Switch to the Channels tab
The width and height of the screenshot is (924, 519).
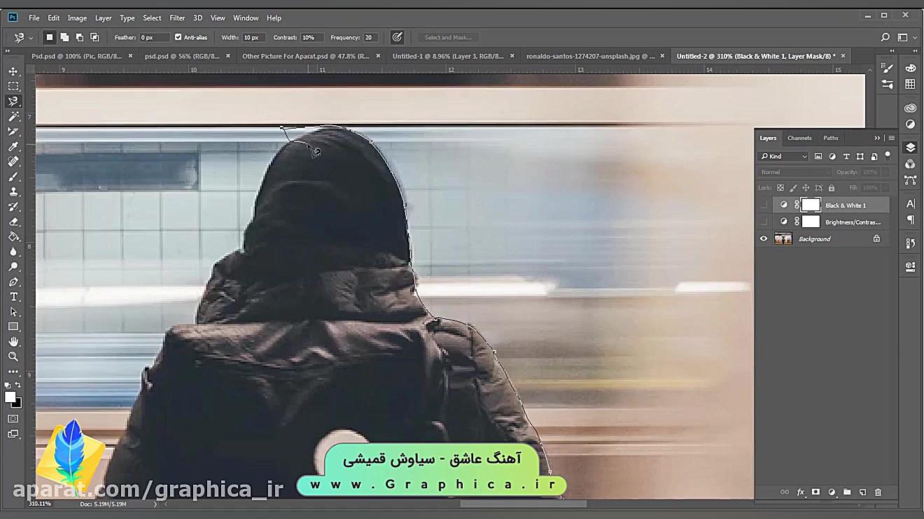(799, 138)
